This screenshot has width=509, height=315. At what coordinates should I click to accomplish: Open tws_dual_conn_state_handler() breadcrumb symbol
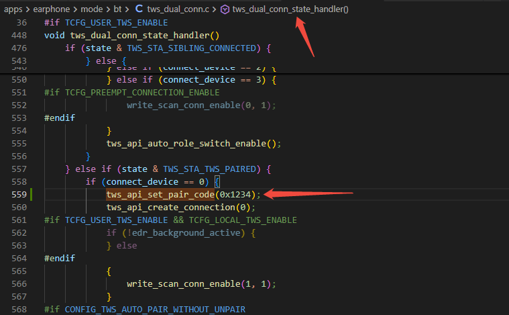pyautogui.click(x=290, y=9)
